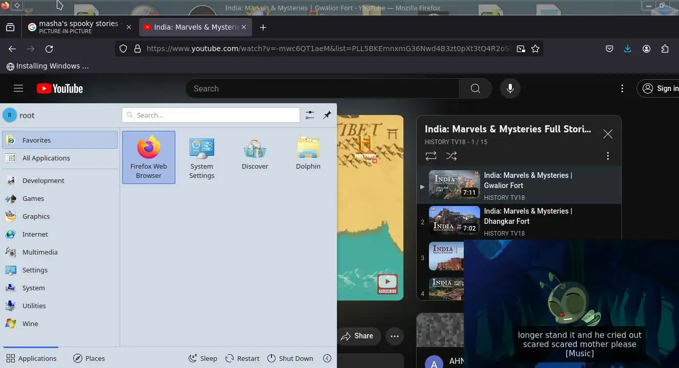
Task: Open Firefox tab list view icon
Action: (10, 27)
